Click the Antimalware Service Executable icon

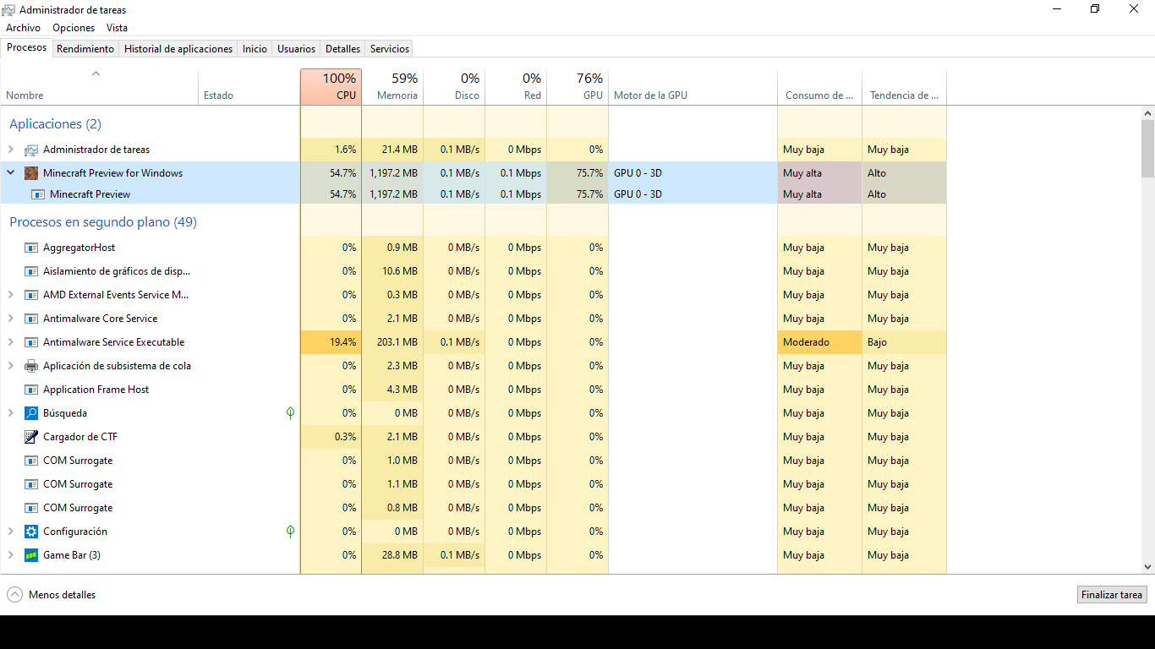(31, 342)
